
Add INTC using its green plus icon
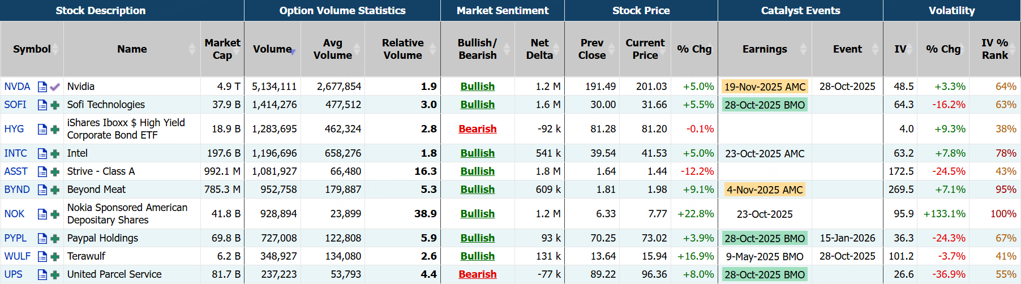click(x=55, y=153)
